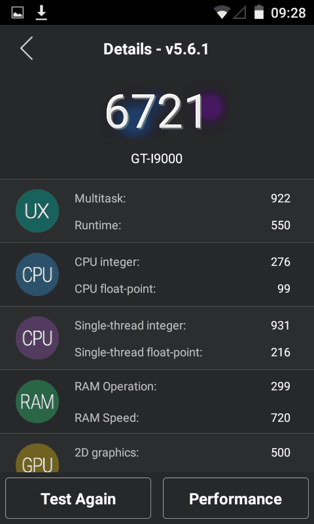The image size is (314, 524).
Task: Select the teal UX category icon
Action: (37, 211)
